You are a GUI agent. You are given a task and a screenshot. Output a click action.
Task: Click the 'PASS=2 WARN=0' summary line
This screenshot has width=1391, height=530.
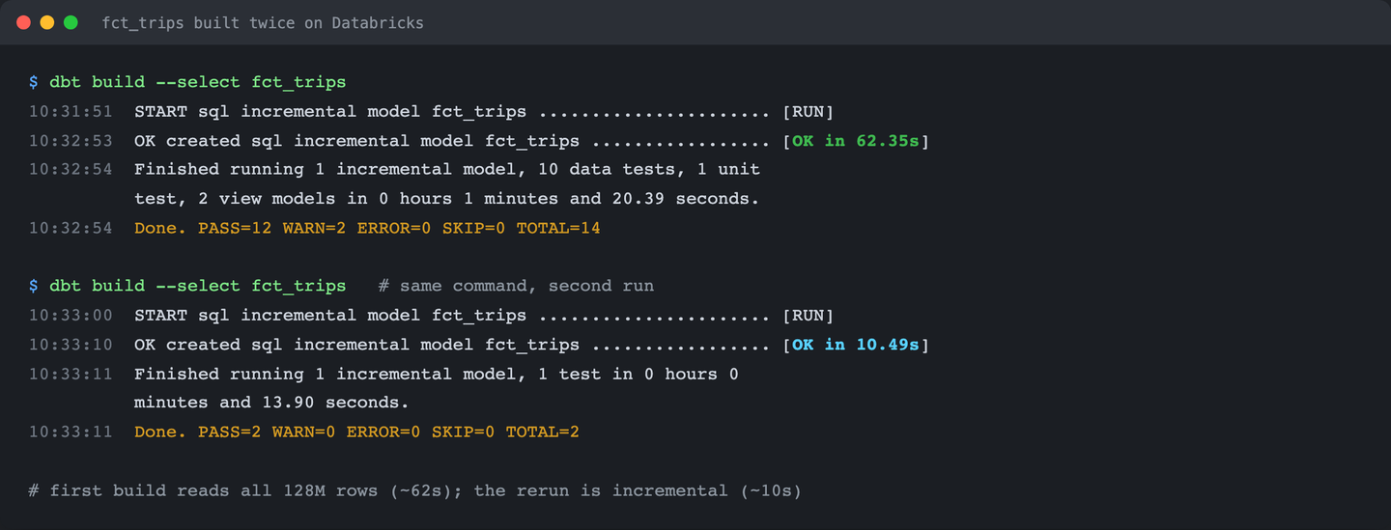[x=356, y=432]
